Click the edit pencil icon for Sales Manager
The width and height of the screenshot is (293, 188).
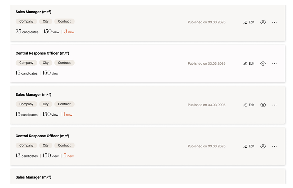245,22
